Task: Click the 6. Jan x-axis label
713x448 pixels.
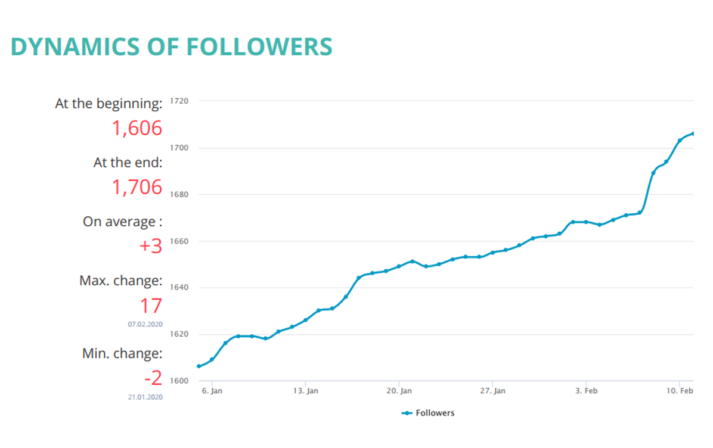Action: (212, 391)
